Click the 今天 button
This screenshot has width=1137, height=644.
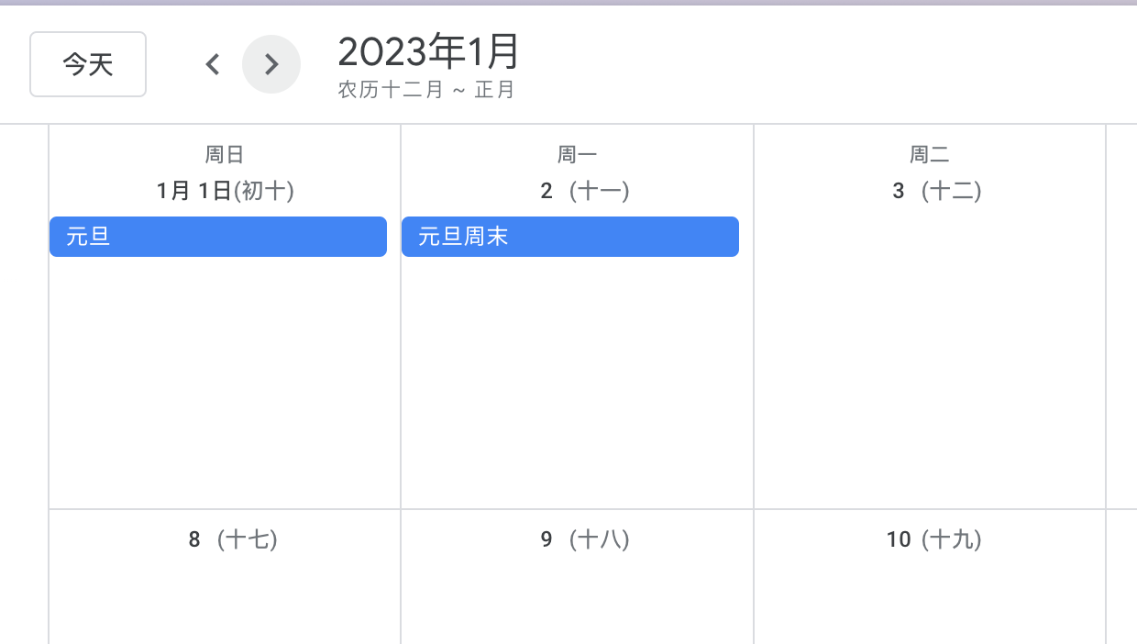(x=88, y=64)
